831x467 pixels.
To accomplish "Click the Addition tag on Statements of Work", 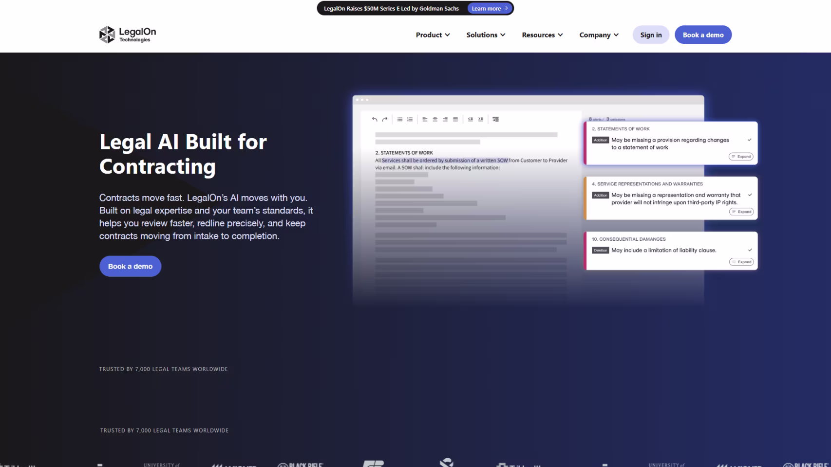I will point(600,140).
